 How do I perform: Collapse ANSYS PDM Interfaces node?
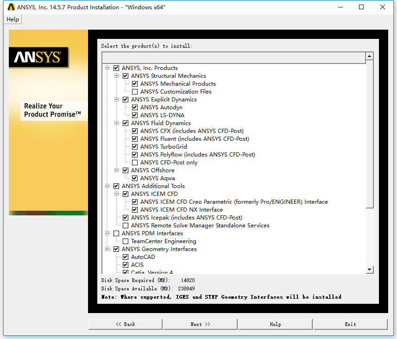[x=107, y=233]
